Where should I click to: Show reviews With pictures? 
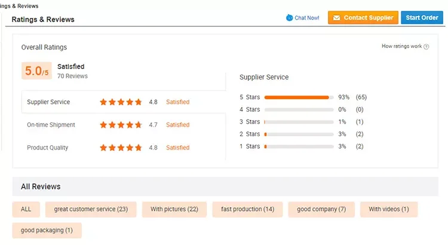tap(174, 209)
